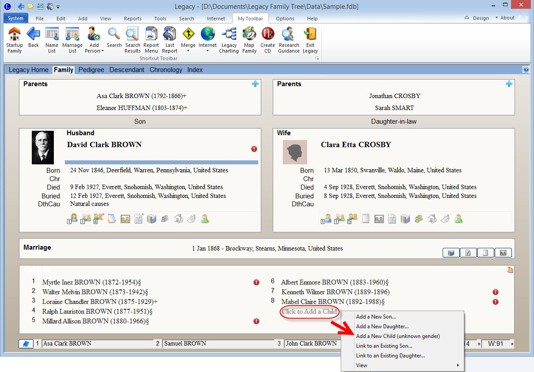
Task: Select Add a New Son menu item
Action: click(x=402, y=317)
